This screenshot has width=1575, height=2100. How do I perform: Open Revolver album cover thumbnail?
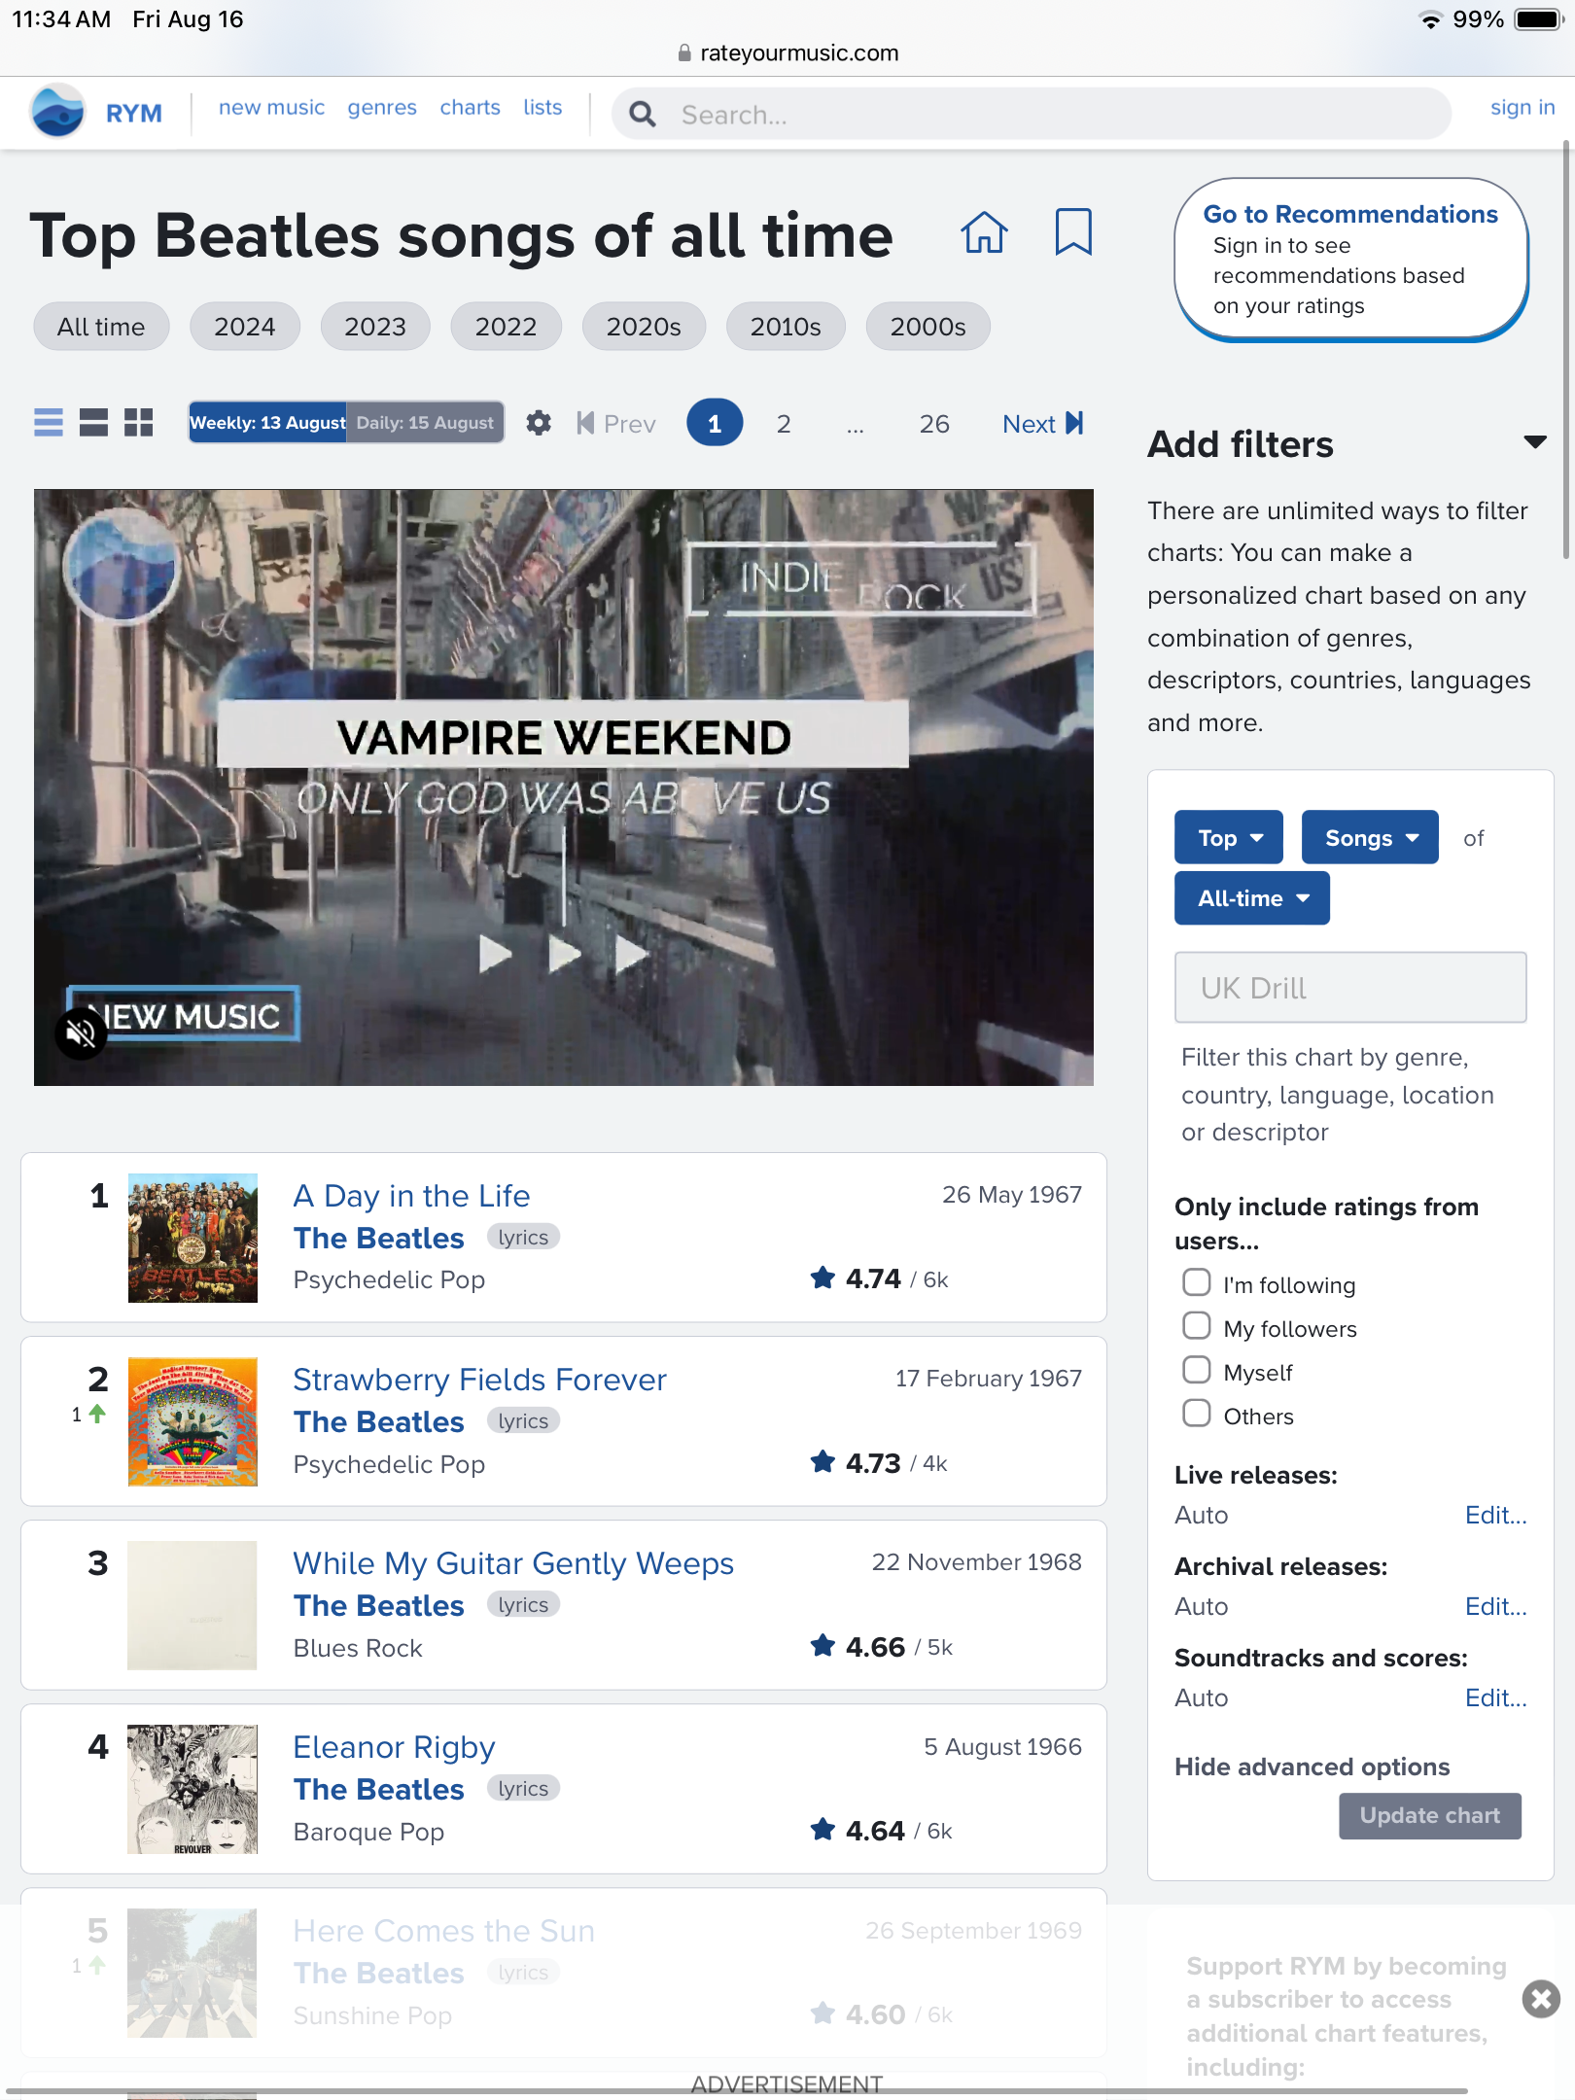[192, 1789]
